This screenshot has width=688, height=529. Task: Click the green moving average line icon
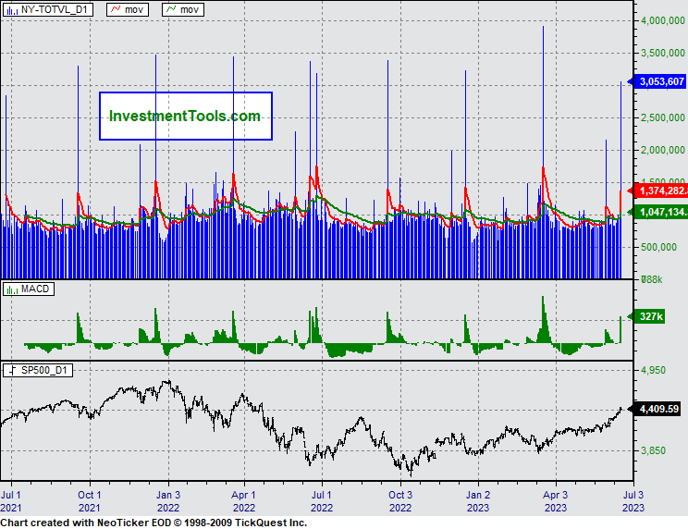[173, 8]
